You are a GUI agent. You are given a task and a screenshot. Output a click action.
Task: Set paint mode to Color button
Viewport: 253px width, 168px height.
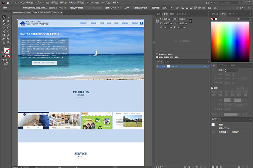click(x=3, y=56)
